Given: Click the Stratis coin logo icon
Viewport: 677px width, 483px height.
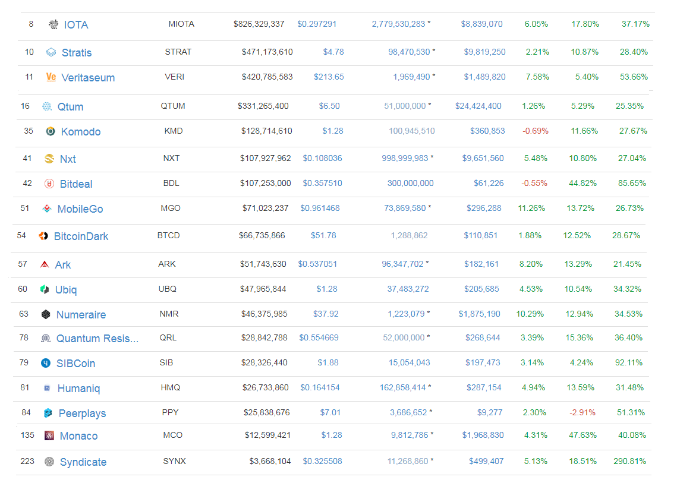Looking at the screenshot, I should pos(51,53).
